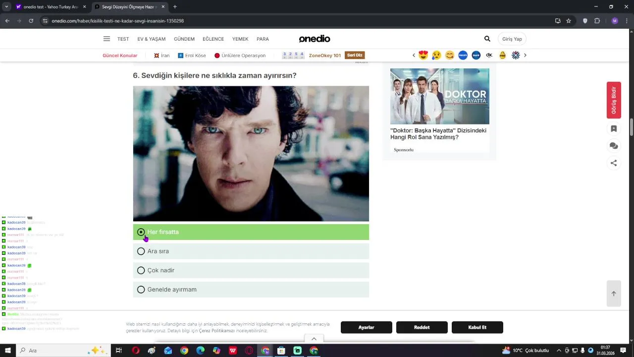The width and height of the screenshot is (634, 357).
Task: Open the Microsoft Store icon on the taskbar
Action: (x=281, y=351)
